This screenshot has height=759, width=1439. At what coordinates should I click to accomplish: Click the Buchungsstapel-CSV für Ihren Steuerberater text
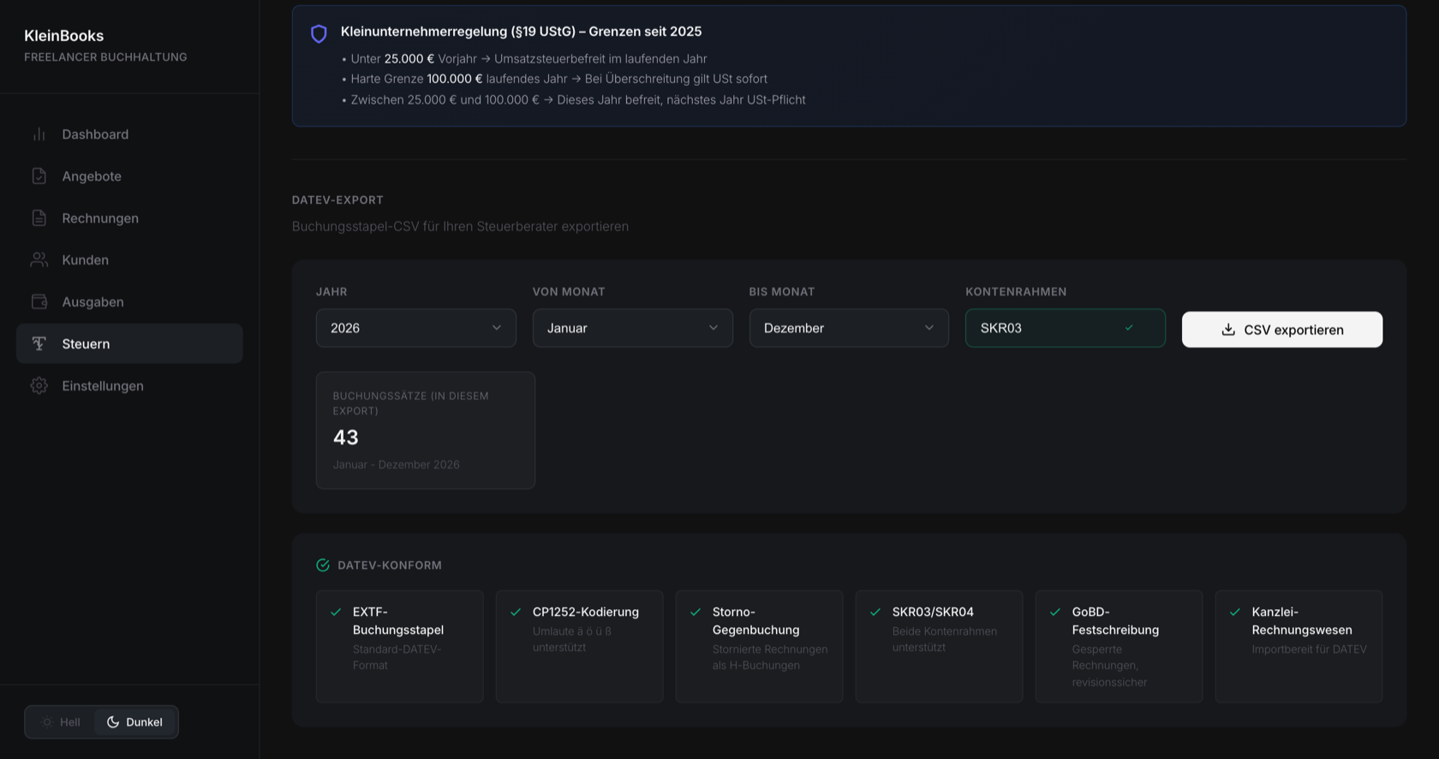460,226
